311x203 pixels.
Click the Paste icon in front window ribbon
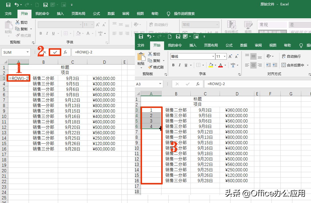[141, 57]
